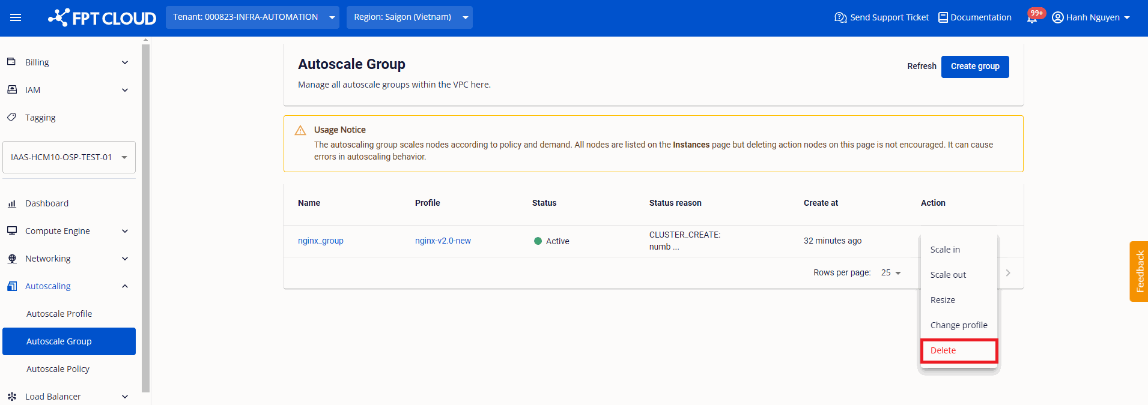Open Autoscale Profile sidebar item
The height and width of the screenshot is (405, 1148).
tap(69, 314)
